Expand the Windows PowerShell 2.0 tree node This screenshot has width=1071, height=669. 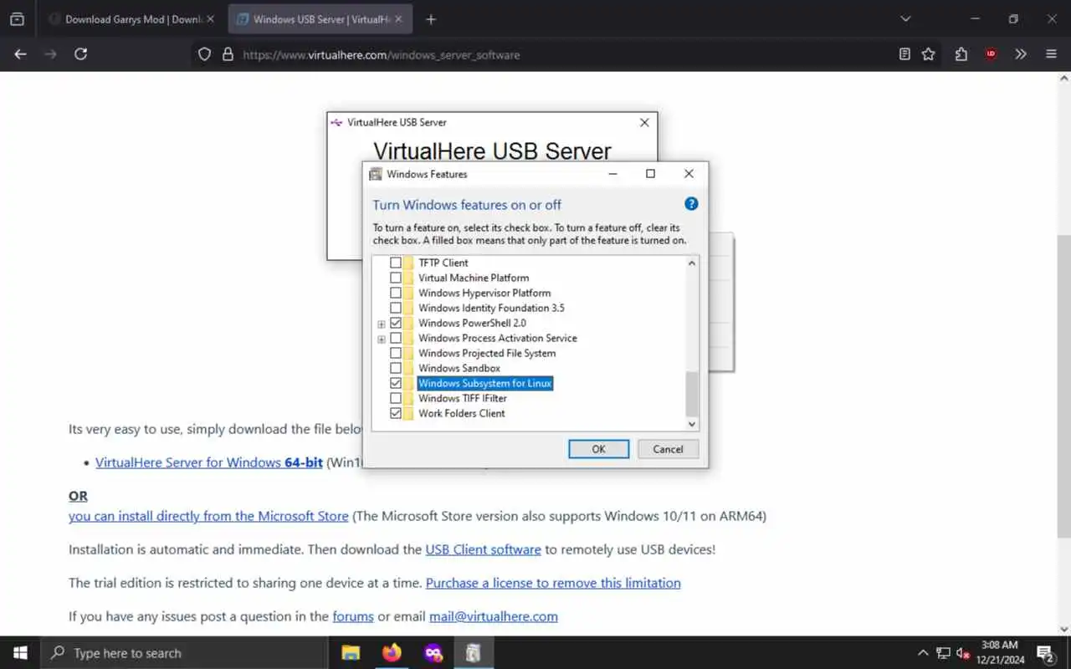point(382,324)
